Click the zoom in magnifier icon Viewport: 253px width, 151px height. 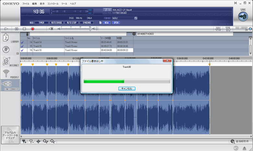coord(45,141)
